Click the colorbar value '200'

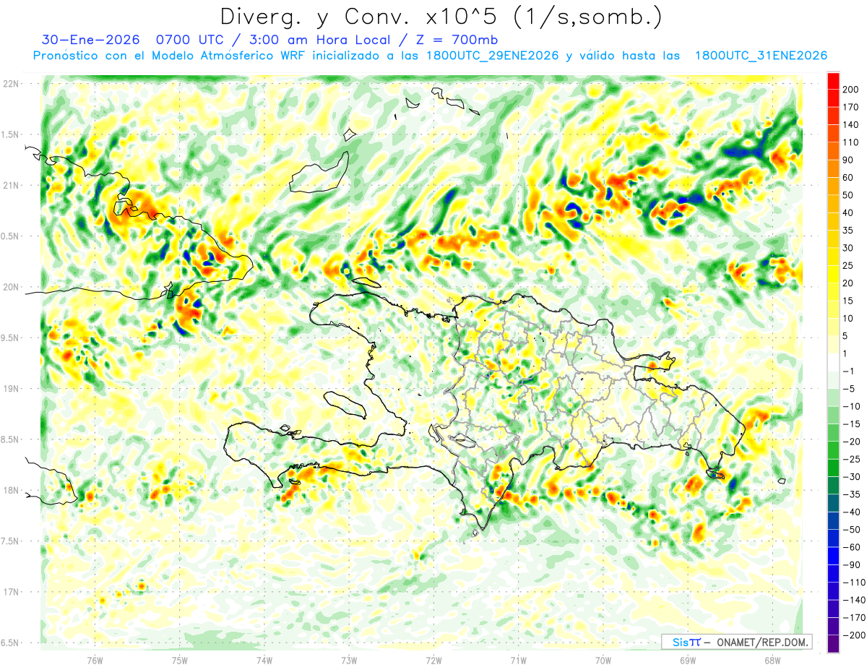point(852,89)
